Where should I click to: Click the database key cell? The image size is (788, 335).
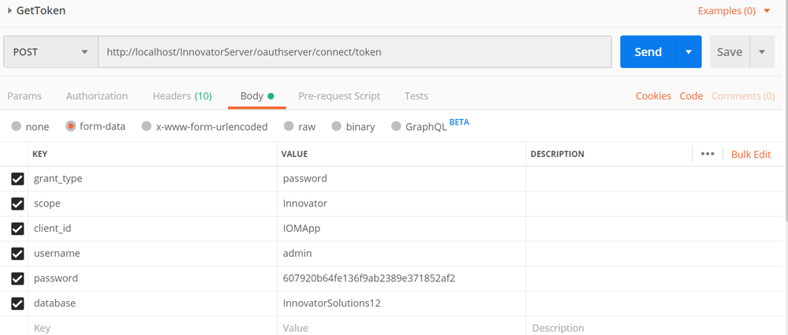[152, 303]
